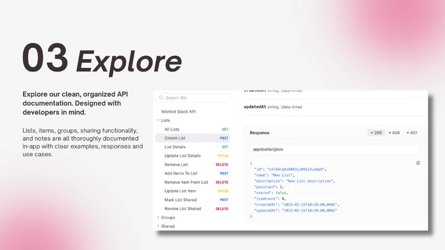Image resolution: width=445 pixels, height=250 pixels.
Task: Click the "New List Description" value
Action: pyautogui.click(x=310, y=181)
